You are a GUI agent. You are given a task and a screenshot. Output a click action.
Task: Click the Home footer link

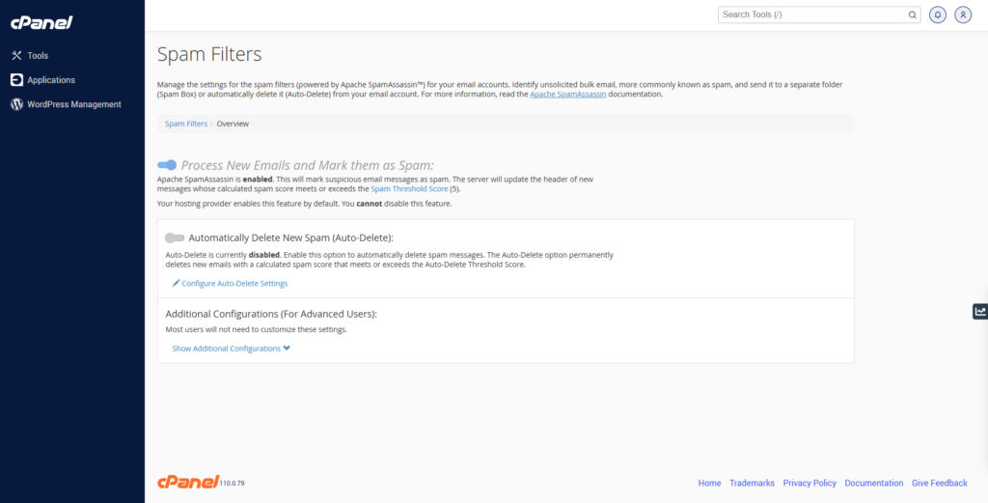pos(709,483)
